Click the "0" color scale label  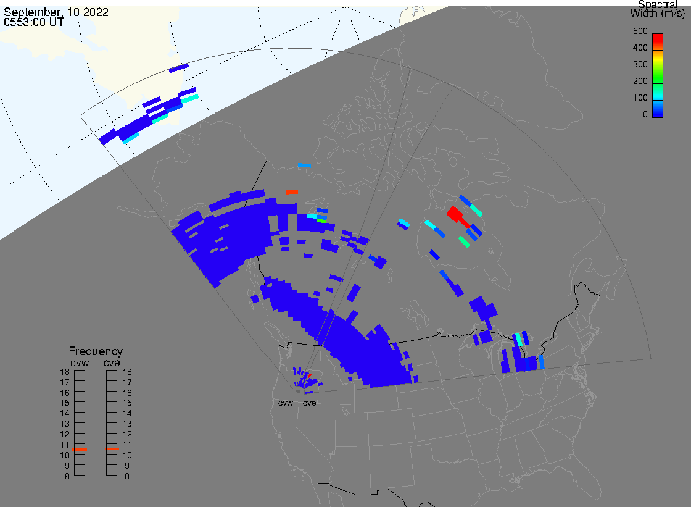(645, 115)
